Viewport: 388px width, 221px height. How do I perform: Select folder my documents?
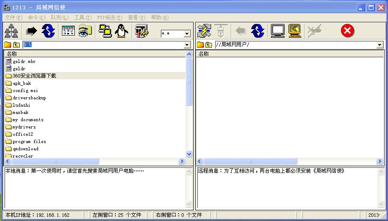point(28,119)
